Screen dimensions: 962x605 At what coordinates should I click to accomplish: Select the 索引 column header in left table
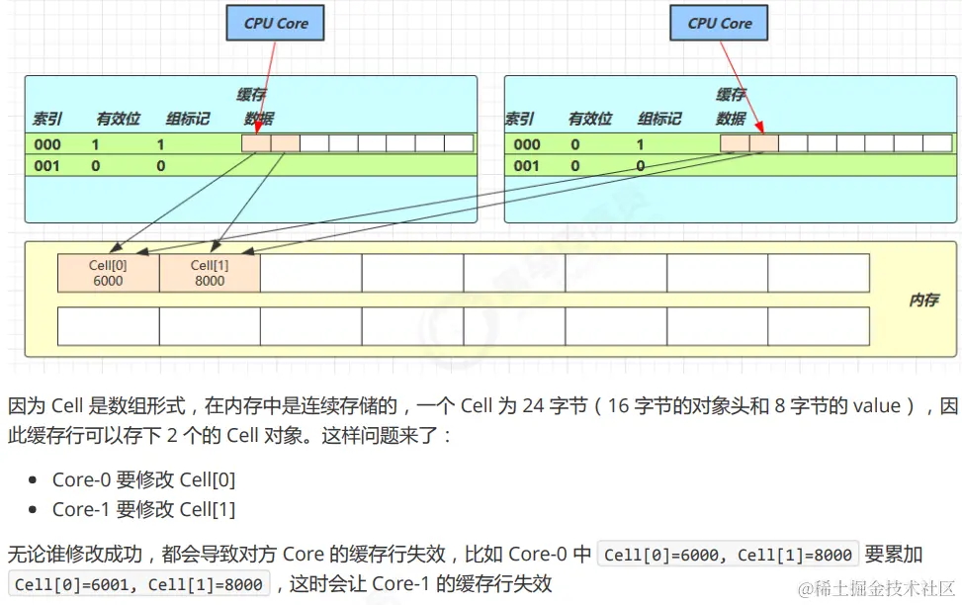click(47, 119)
